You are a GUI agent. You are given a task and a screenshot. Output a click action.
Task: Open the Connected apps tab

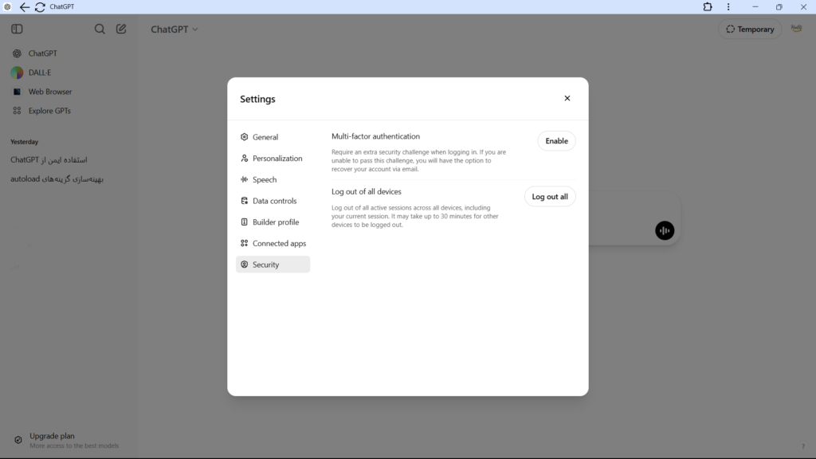[x=273, y=244]
